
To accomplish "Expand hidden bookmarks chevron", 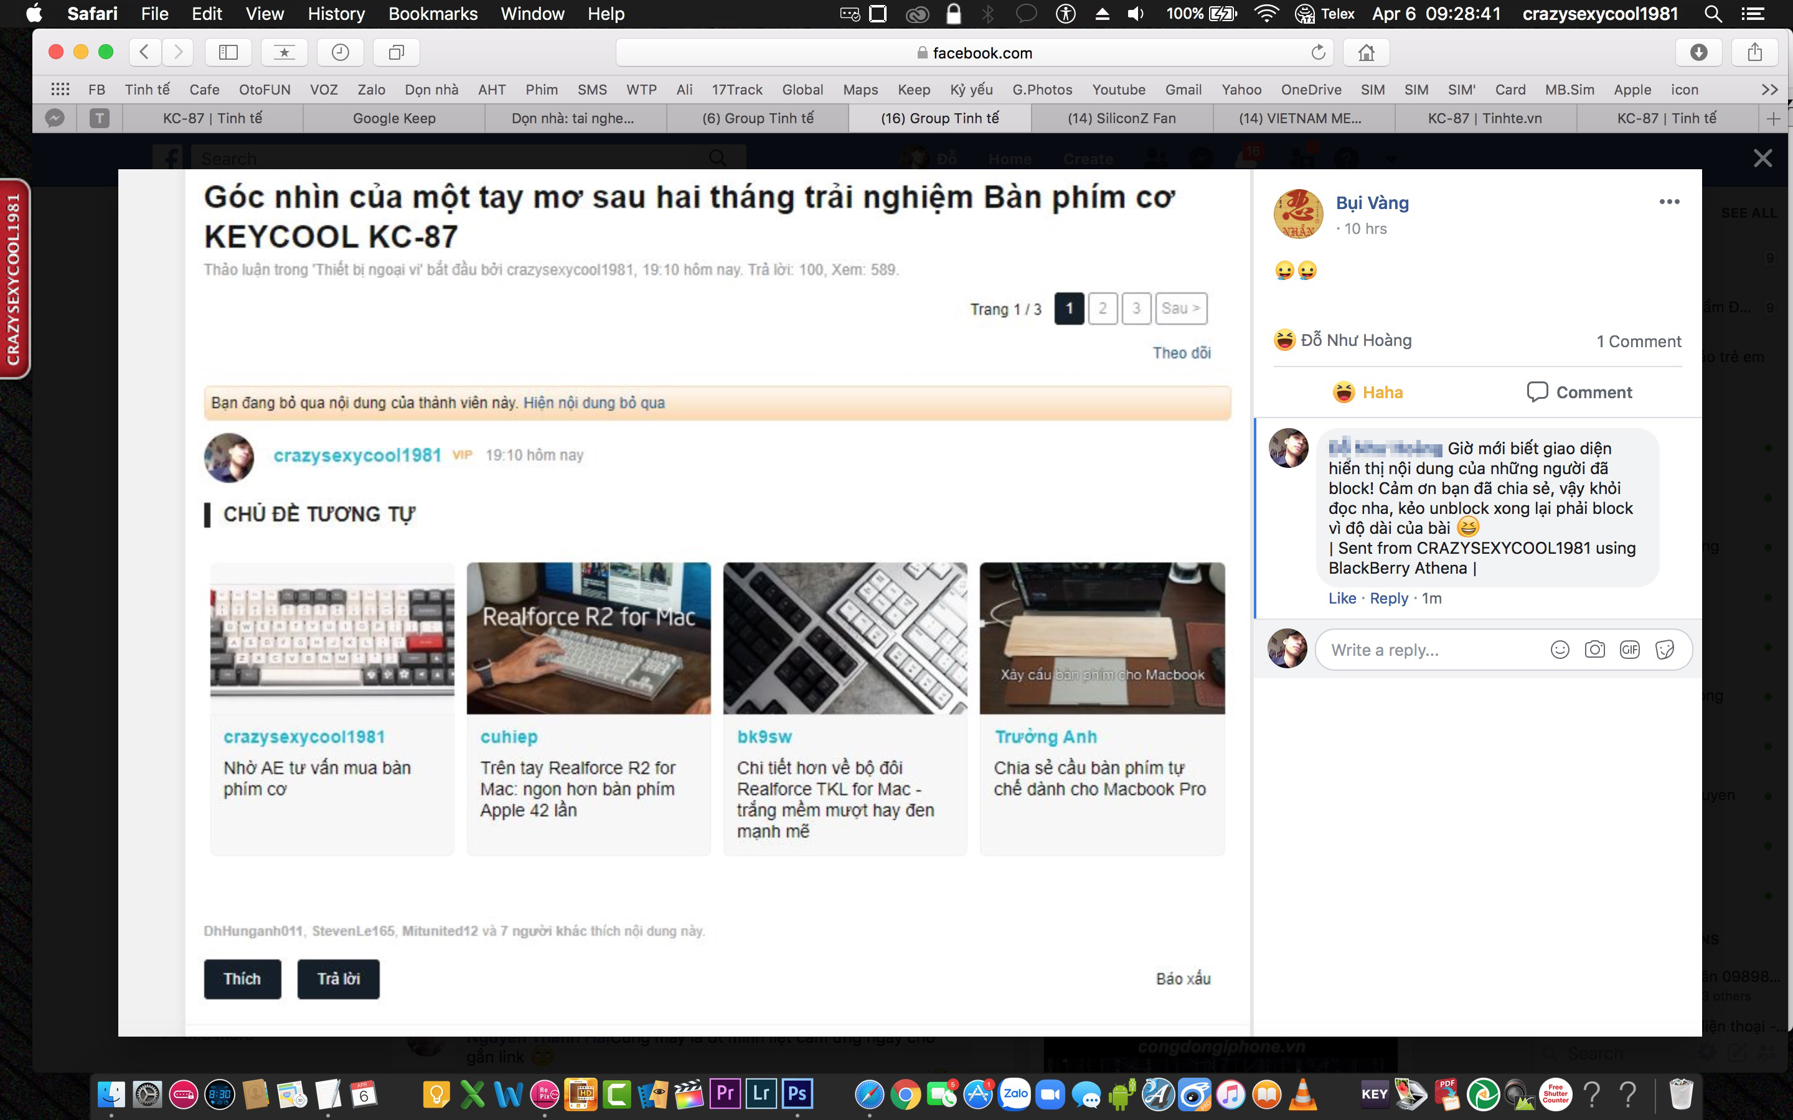I will (x=1769, y=90).
